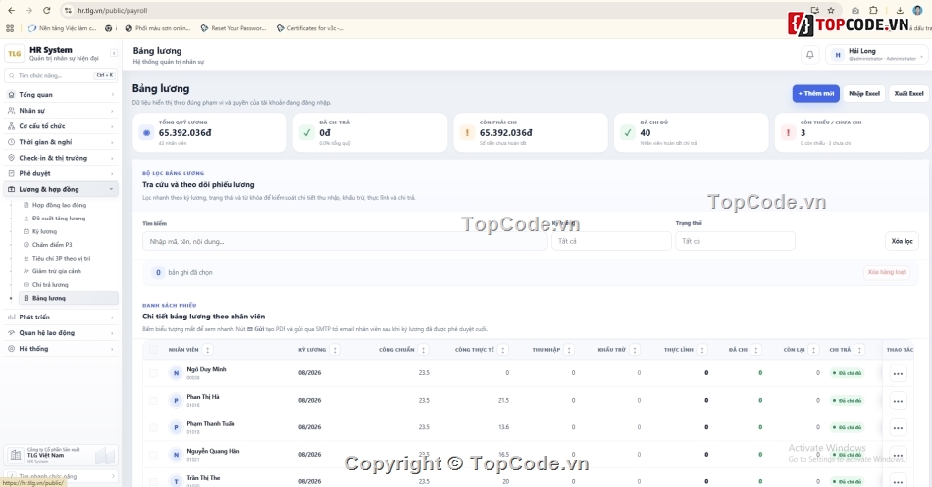932x487 pixels.
Task: Click the browser back arrow
Action: click(12, 10)
